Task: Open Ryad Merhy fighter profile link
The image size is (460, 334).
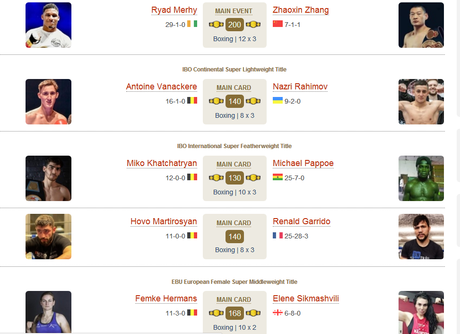Action: 174,10
